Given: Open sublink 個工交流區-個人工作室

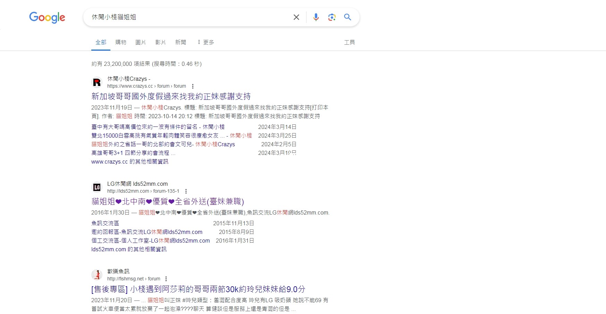Looking at the screenshot, I should click(151, 241).
